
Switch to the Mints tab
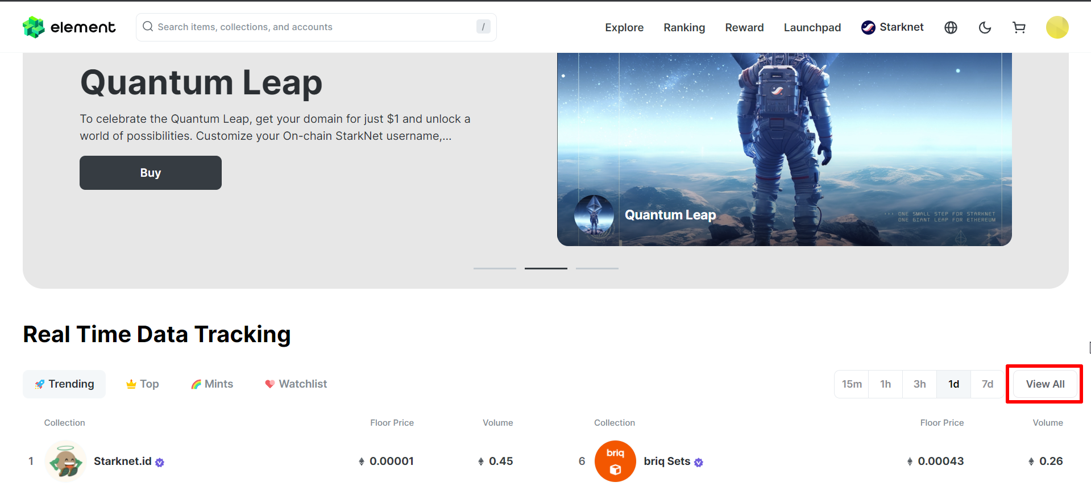[x=212, y=384]
